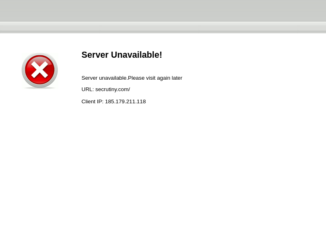Click the "Client IP:" label

[x=92, y=102]
